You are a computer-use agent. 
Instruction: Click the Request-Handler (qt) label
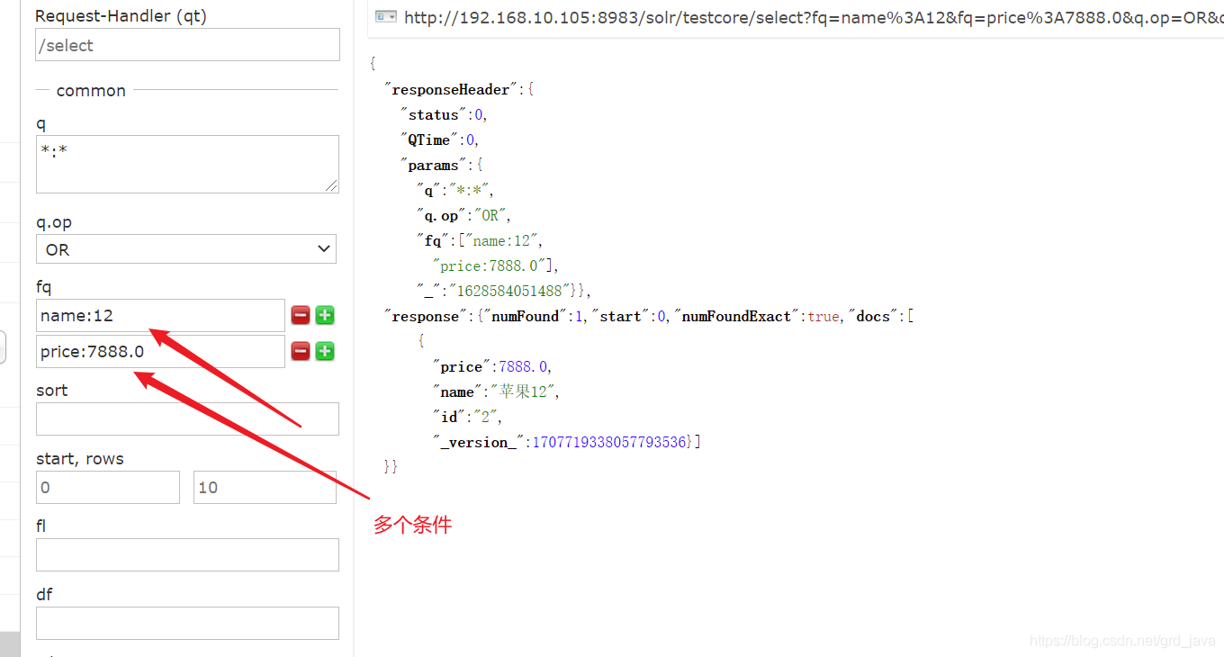(x=121, y=16)
